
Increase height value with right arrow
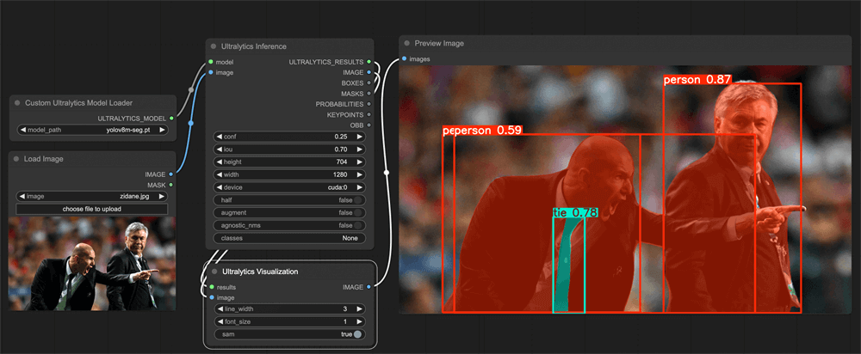(x=360, y=162)
